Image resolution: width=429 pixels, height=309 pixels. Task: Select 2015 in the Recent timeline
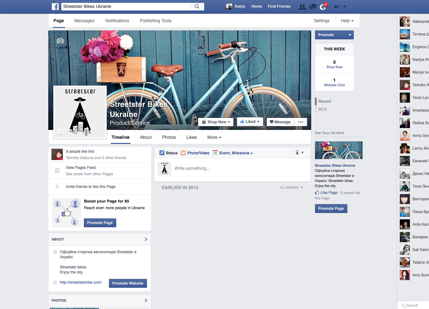click(322, 109)
